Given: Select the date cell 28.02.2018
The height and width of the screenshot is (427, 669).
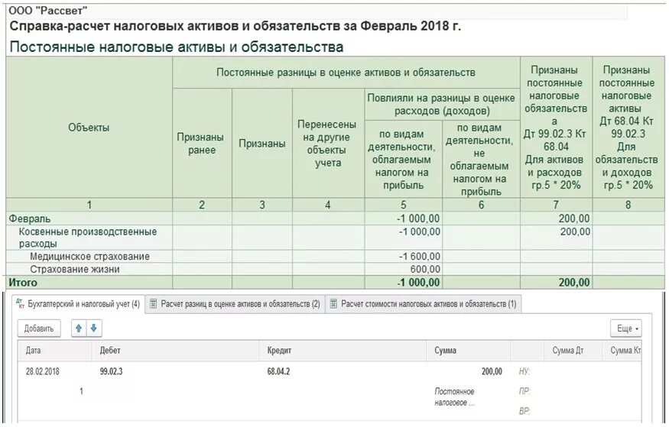Looking at the screenshot, I should pos(42,371).
